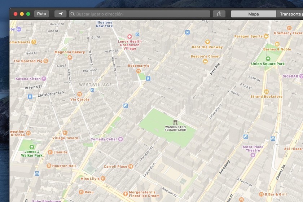Open the share menu button
This screenshot has height=202, width=303.
point(219,14)
